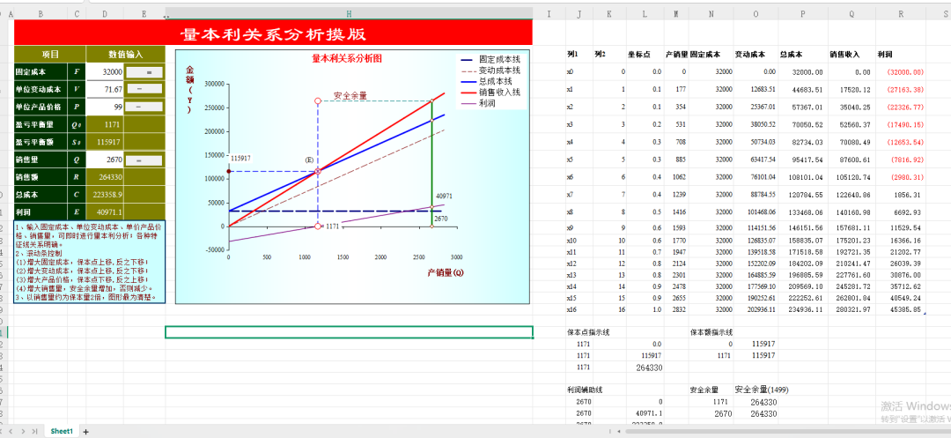Add a new sheet with the plus icon
This screenshot has height=438, width=951.
click(x=86, y=431)
